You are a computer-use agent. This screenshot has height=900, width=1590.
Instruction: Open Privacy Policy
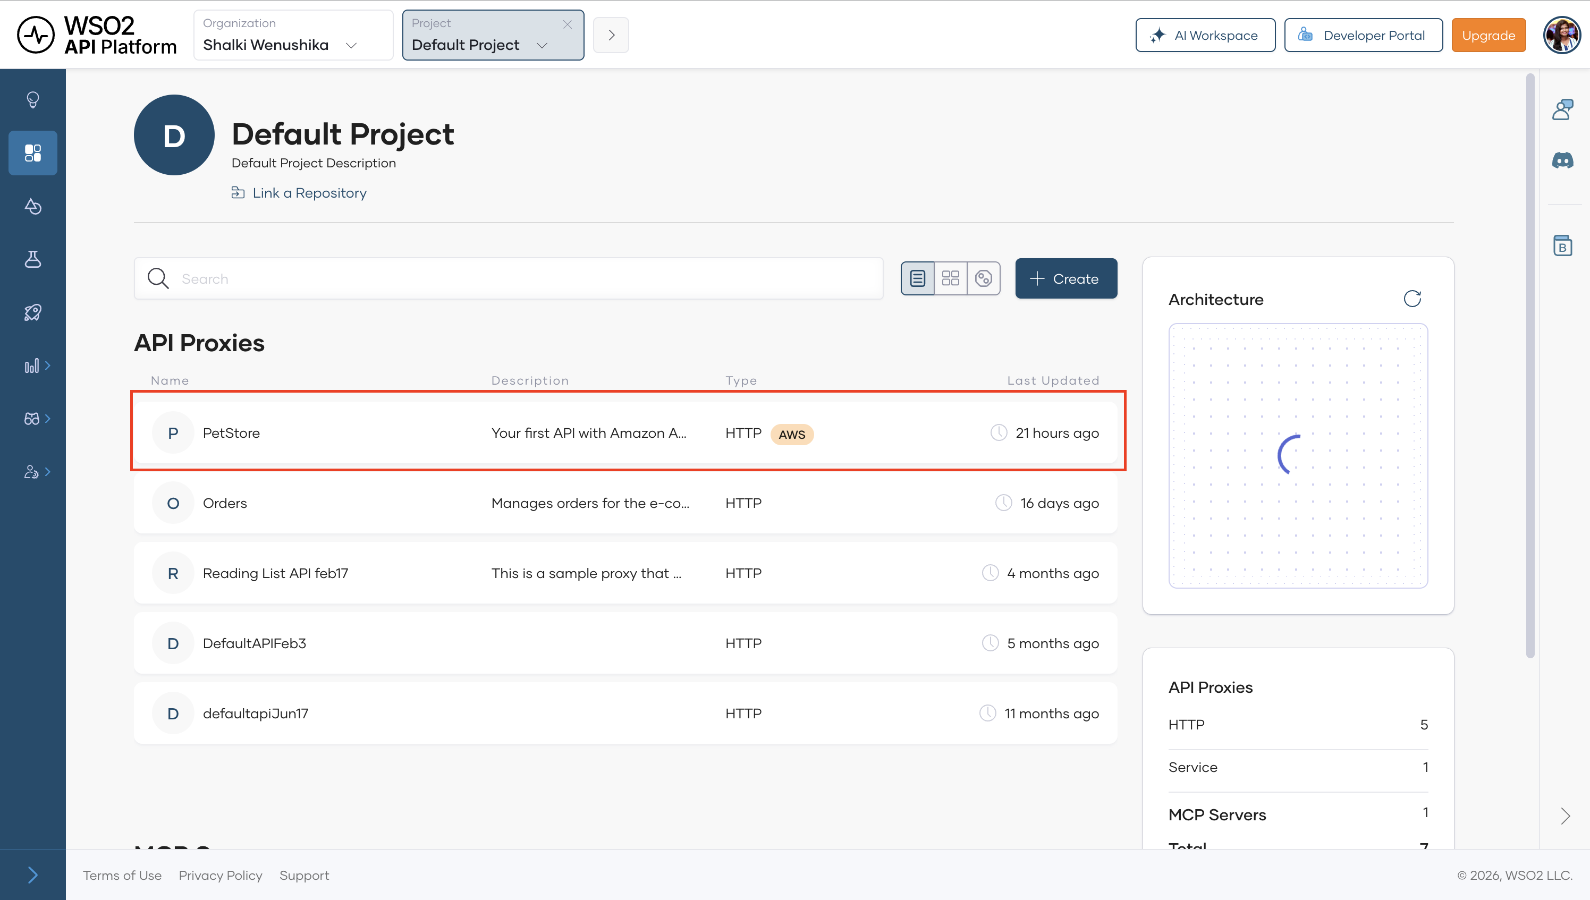[x=221, y=875]
